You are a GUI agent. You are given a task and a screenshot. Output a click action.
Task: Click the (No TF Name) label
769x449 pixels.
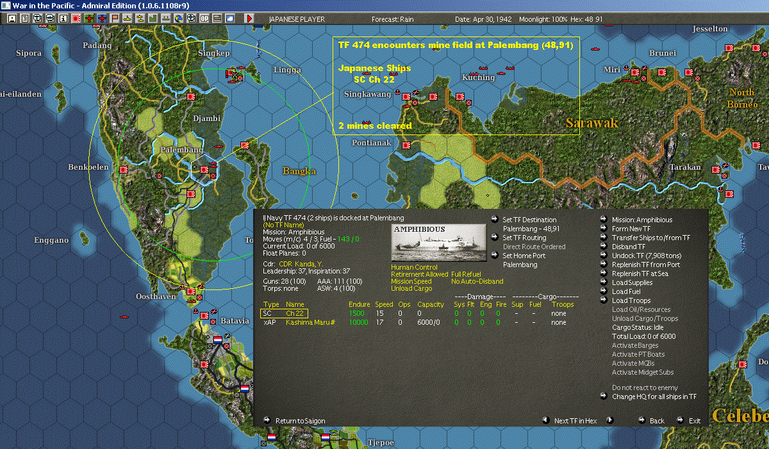283,225
